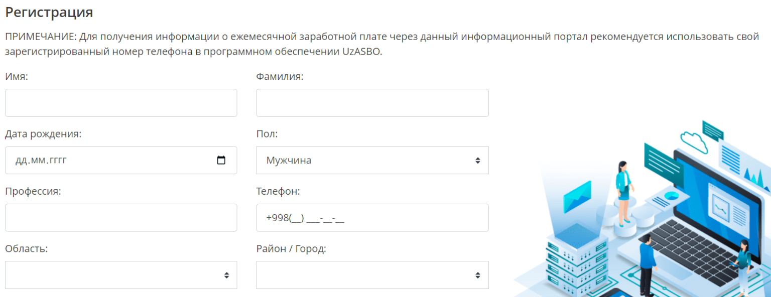Click the stepper arrows on Область dropdown
The width and height of the screenshot is (771, 297).
tap(227, 274)
